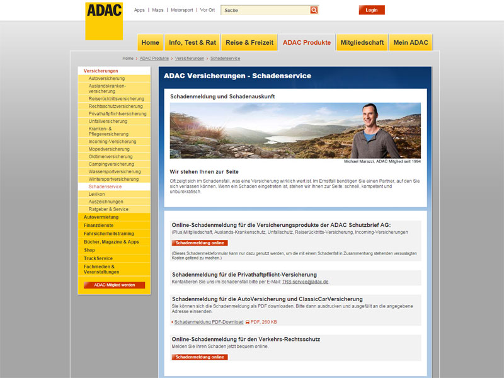Open the Reise & Freizeit tab
The image size is (504, 378).
coord(249,42)
